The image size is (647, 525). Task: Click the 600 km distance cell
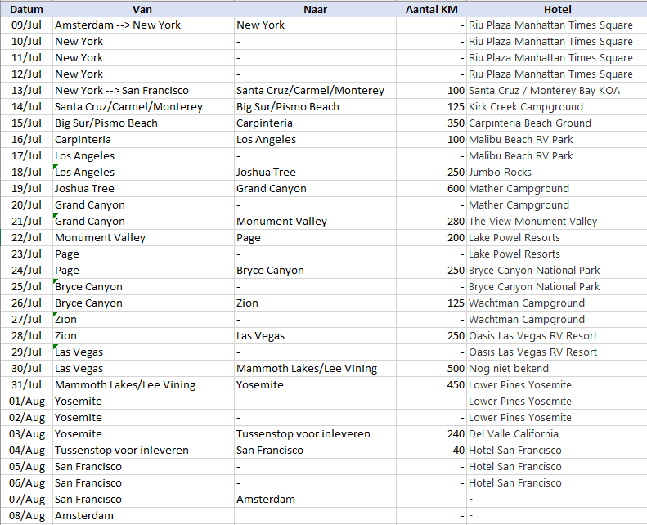431,189
